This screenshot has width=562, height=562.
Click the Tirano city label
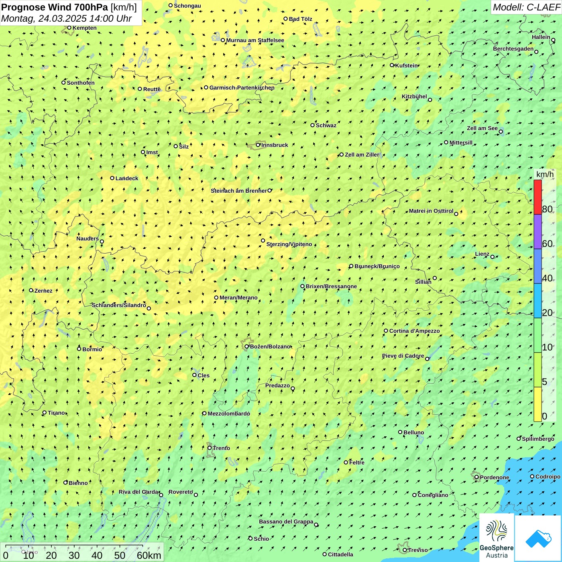[x=57, y=413]
